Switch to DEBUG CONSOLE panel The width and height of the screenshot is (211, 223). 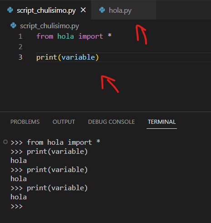(111, 122)
